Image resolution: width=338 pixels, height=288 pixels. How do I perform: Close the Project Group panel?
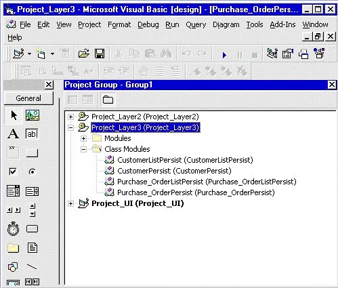click(332, 85)
